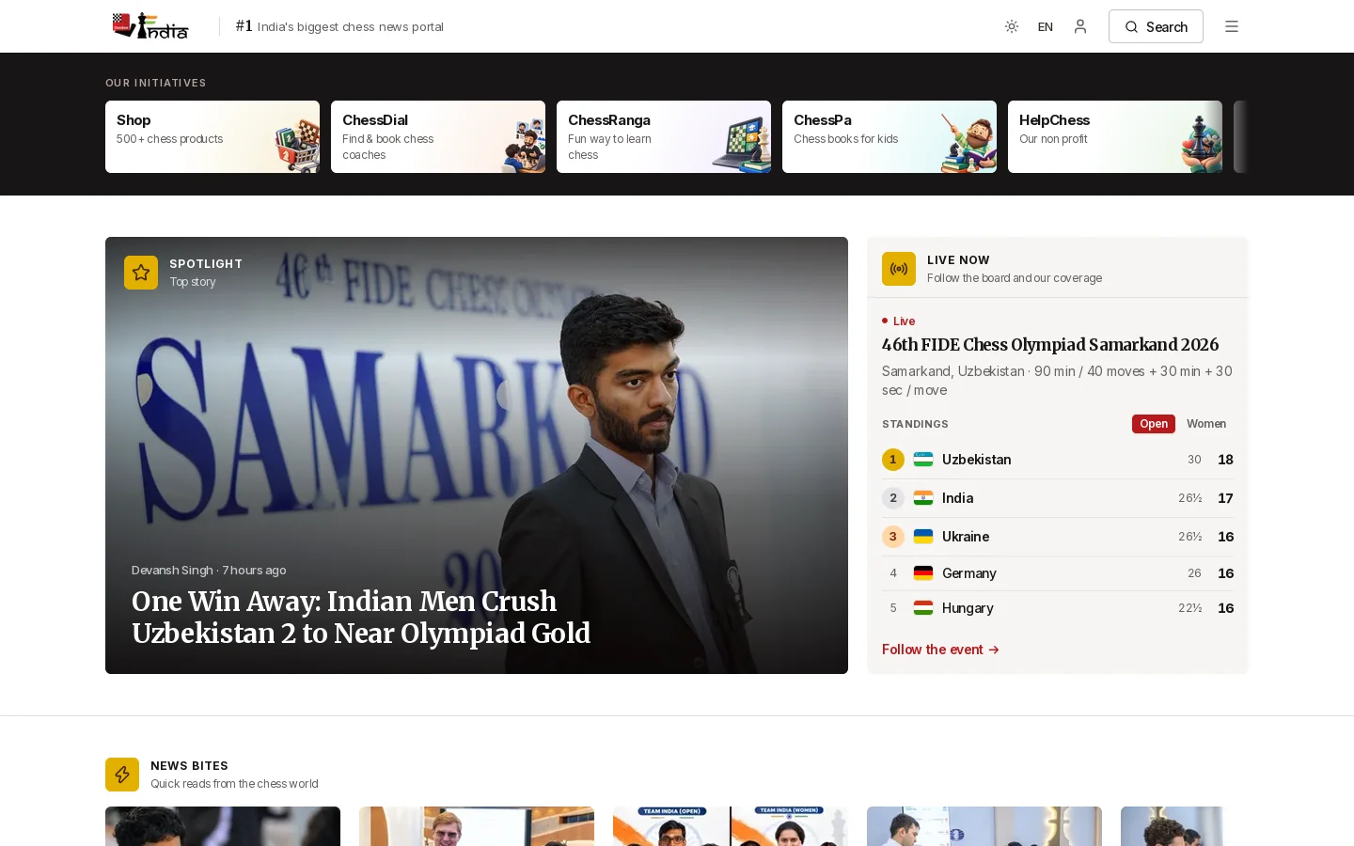Click the India flag icon
The width and height of the screenshot is (1354, 846).
[923, 498]
